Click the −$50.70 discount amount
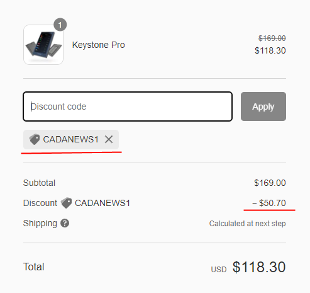 pos(269,203)
